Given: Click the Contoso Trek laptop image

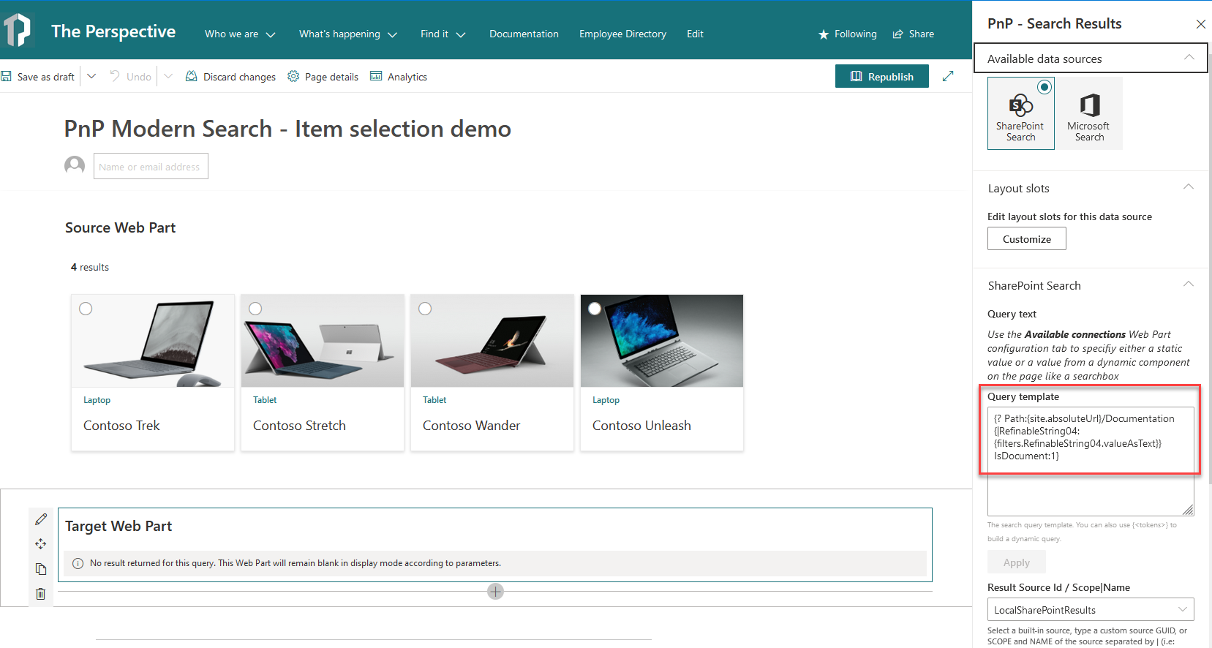Looking at the screenshot, I should tap(153, 341).
